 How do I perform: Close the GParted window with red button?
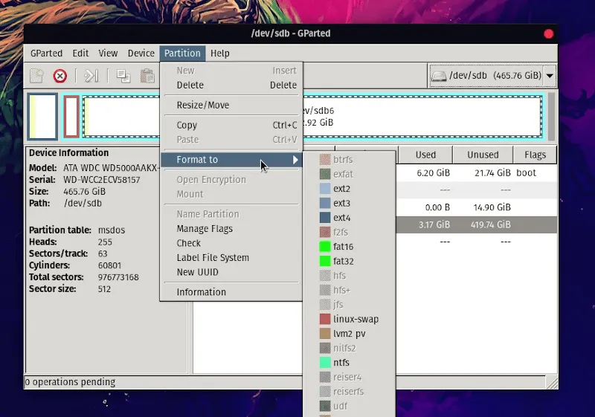(x=549, y=33)
